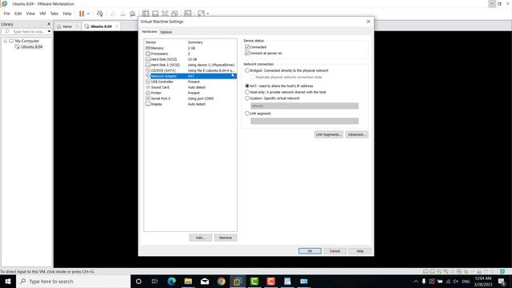512x288 pixels.
Task: Select the Host-only radio button
Action: pyautogui.click(x=247, y=92)
